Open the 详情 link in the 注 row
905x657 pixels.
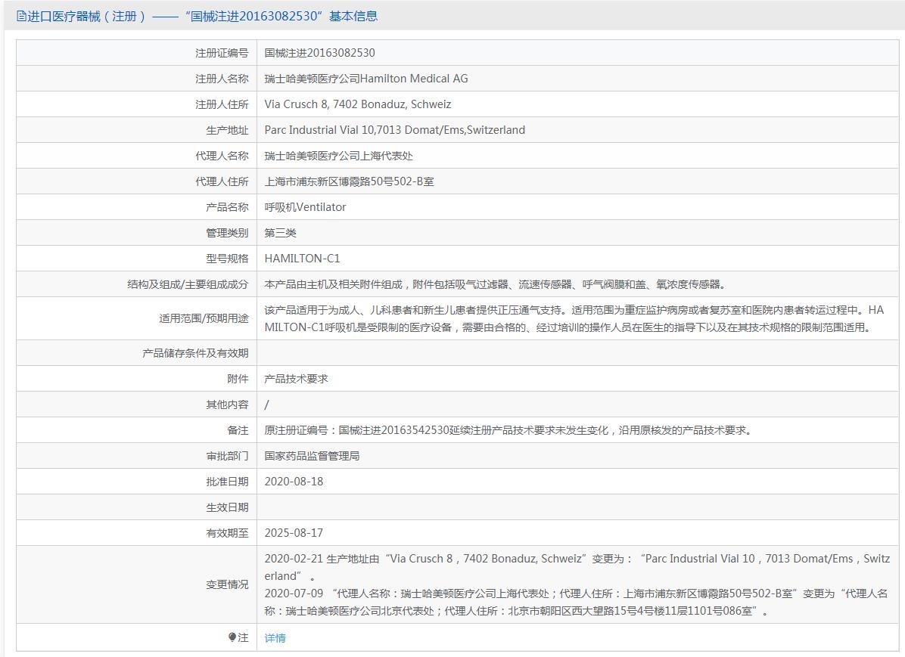pyautogui.click(x=275, y=638)
